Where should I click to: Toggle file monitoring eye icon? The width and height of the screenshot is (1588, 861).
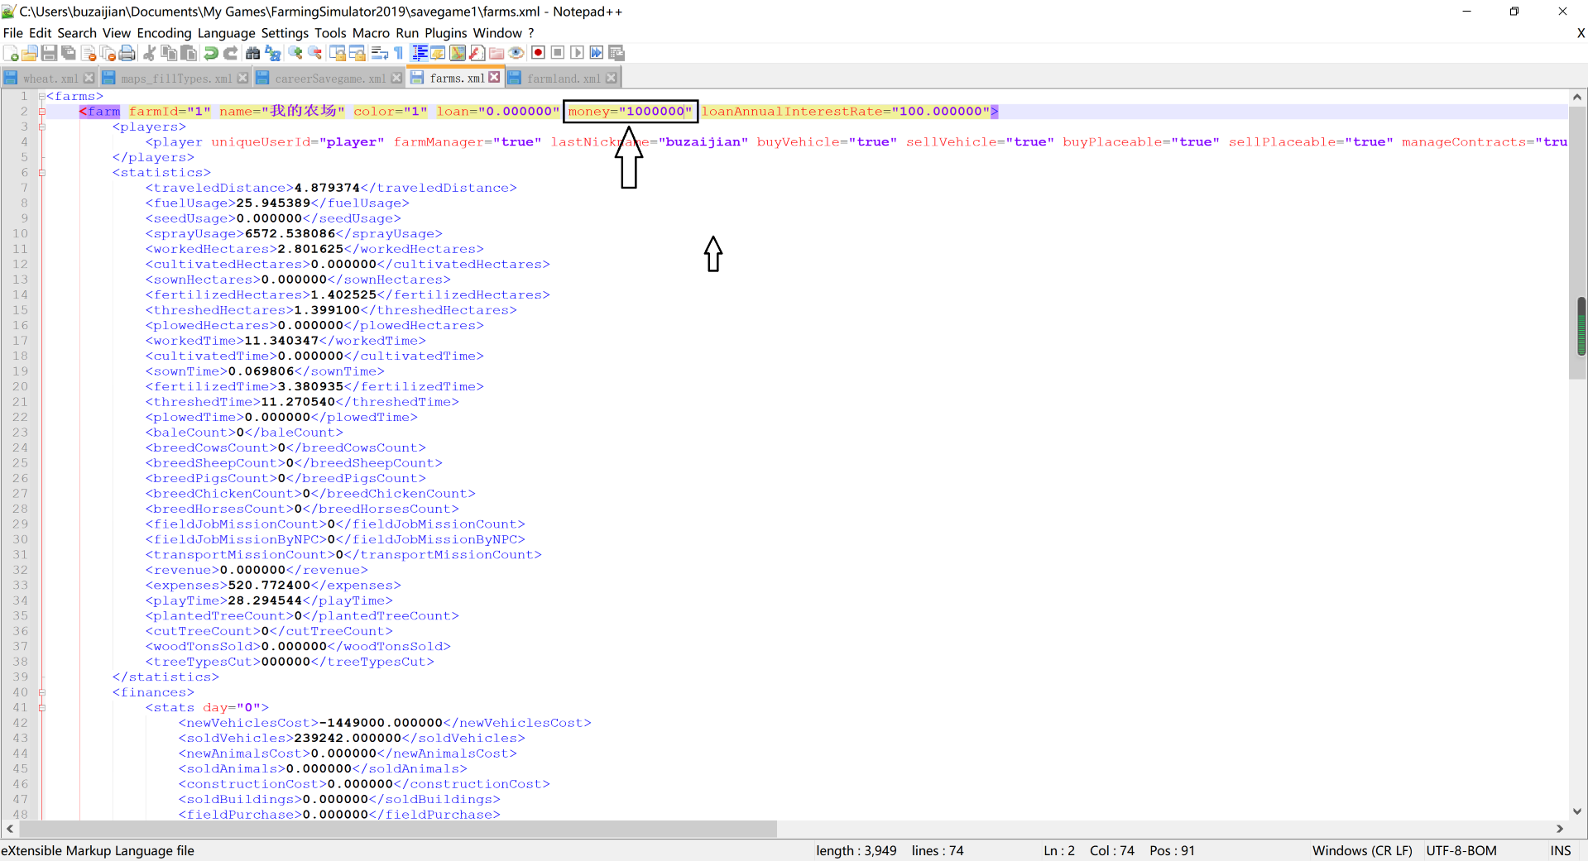point(516,53)
